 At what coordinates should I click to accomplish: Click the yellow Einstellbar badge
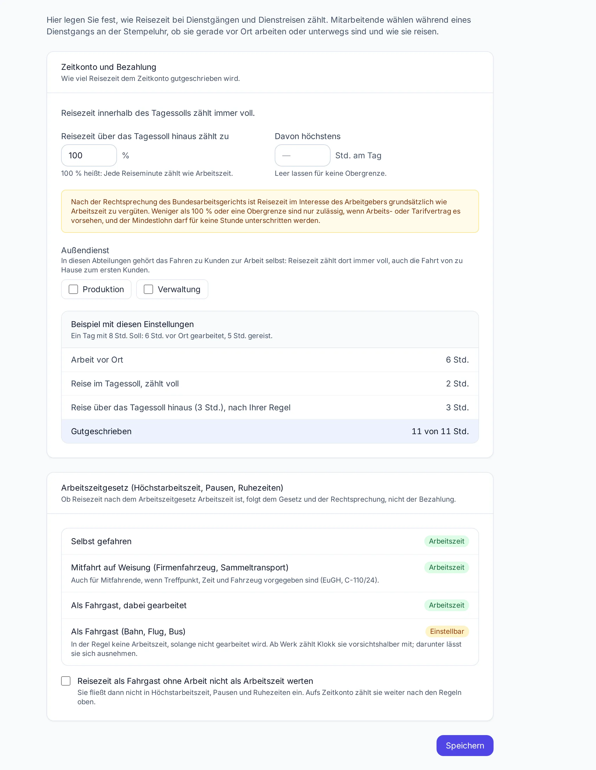point(447,631)
